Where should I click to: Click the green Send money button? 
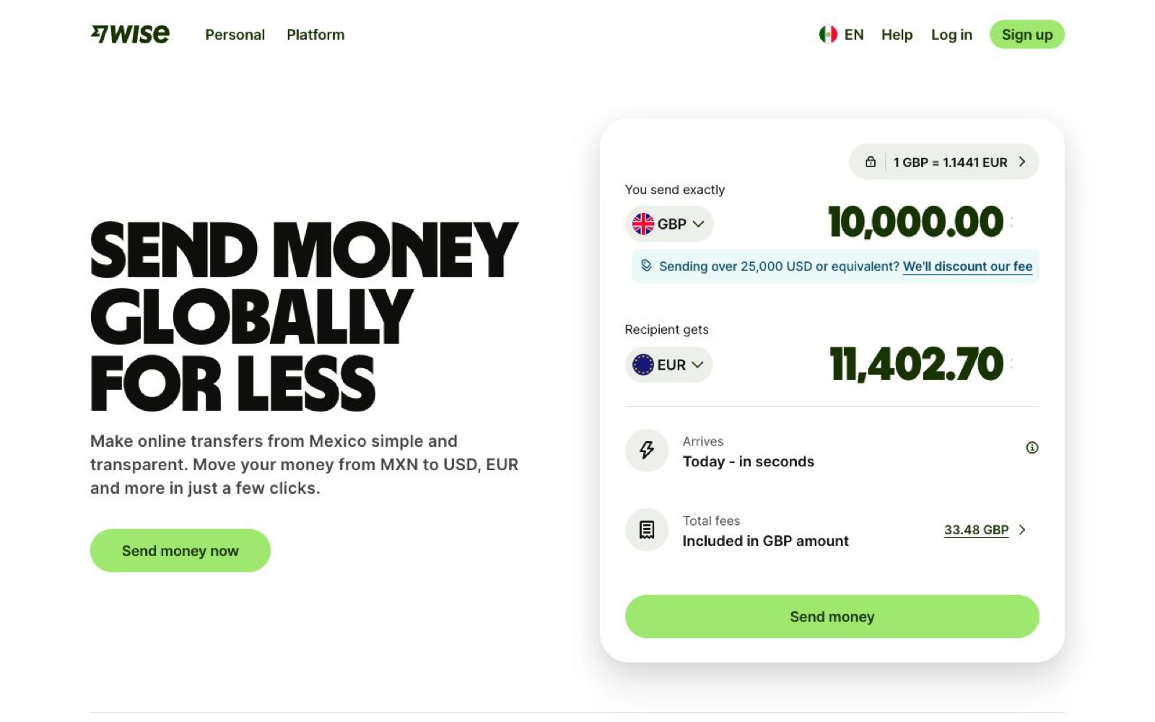coord(832,617)
